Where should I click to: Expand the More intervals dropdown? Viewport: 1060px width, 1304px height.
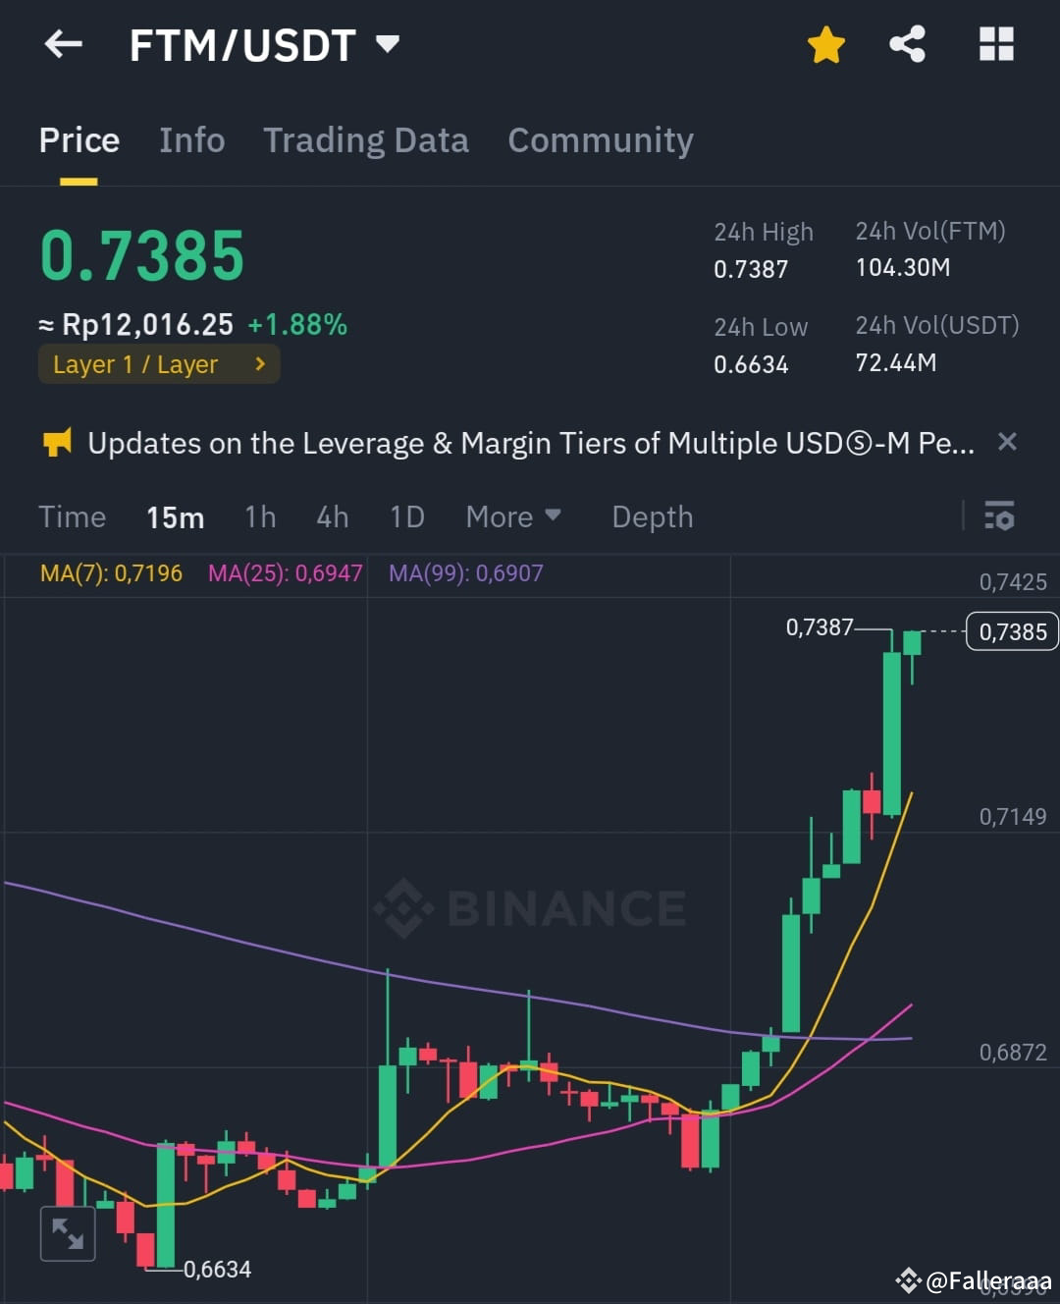[x=513, y=516]
